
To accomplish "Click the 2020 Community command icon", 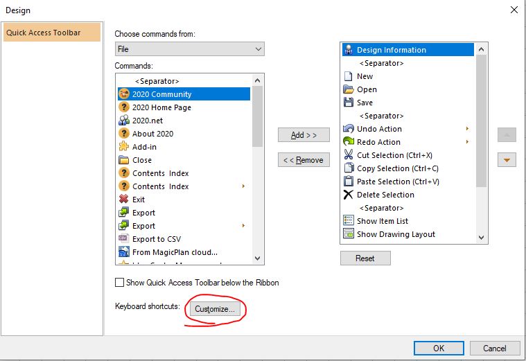I will (x=124, y=94).
